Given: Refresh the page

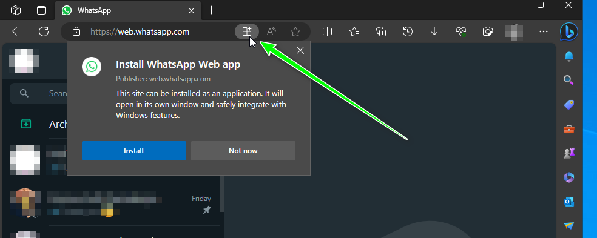Looking at the screenshot, I should pyautogui.click(x=44, y=31).
